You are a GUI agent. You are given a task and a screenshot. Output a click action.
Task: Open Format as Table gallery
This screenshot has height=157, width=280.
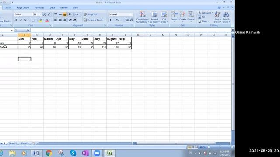[154, 17]
